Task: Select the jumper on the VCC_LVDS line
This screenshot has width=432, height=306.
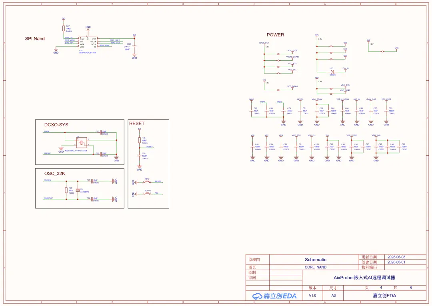Action: 278,54
